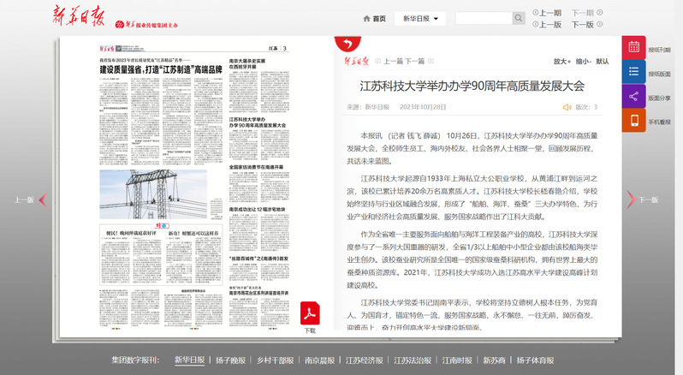683x375 pixels.
Task: Open the blue 按版版面 list icon
Action: point(633,74)
